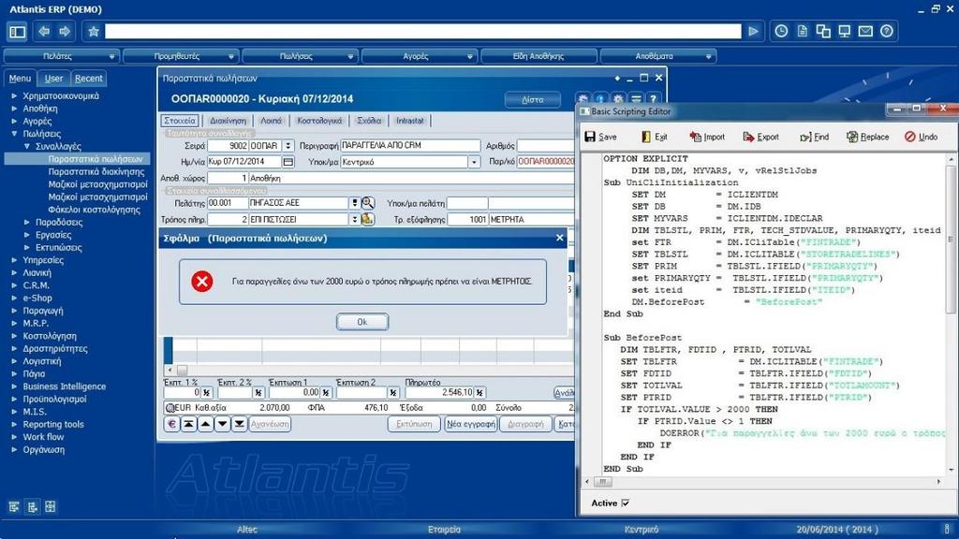Click Import in the scripting editor toolbar
This screenshot has width=959, height=539.
tap(707, 137)
